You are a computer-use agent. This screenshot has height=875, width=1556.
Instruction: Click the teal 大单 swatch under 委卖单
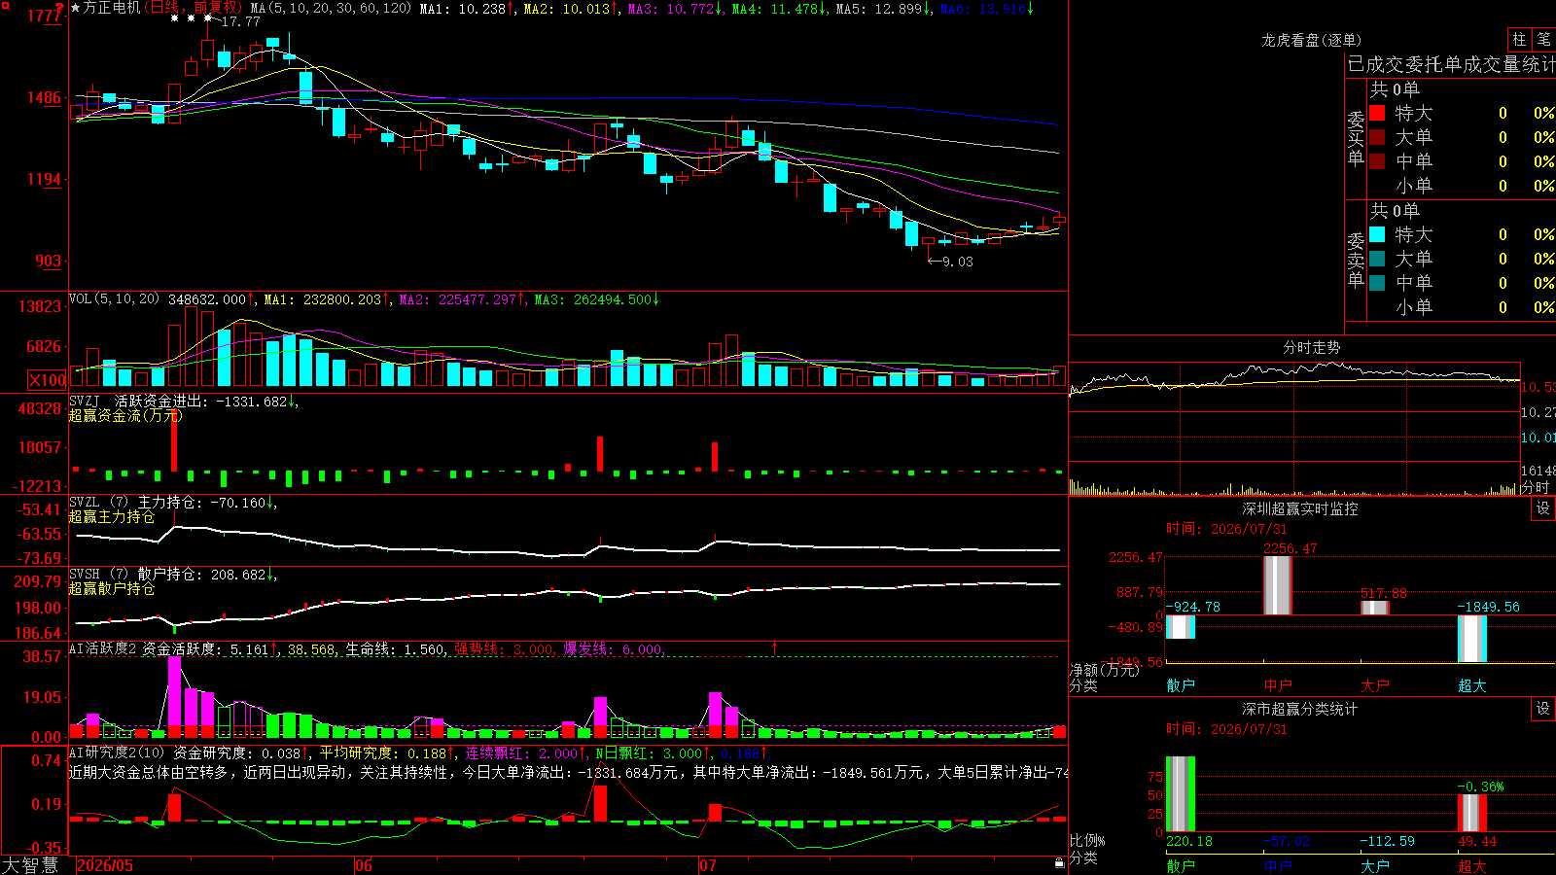(x=1377, y=259)
